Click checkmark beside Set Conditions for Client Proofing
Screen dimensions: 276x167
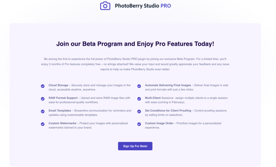pyautogui.click(x=139, y=112)
